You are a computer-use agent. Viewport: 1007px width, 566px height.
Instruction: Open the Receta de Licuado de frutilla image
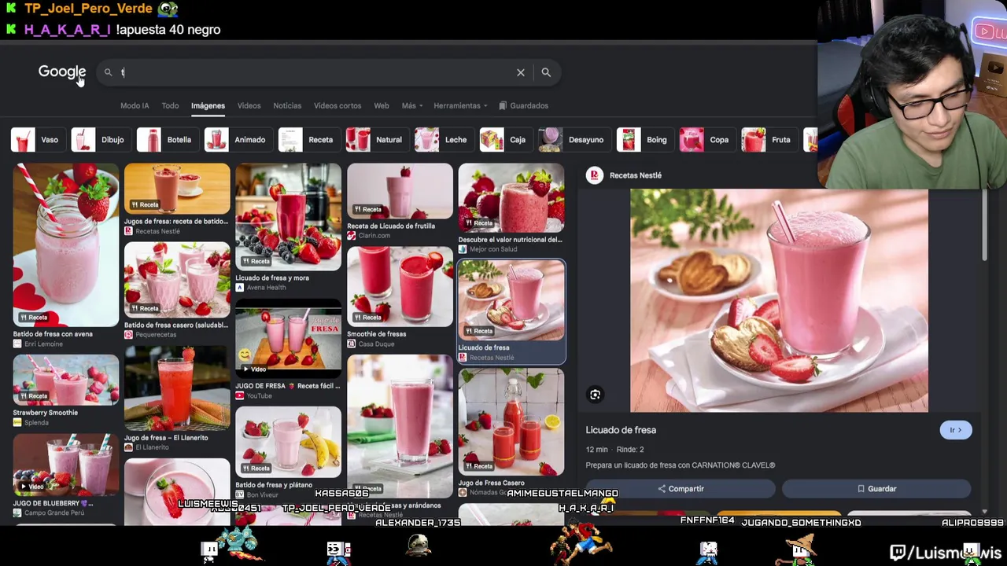(400, 191)
